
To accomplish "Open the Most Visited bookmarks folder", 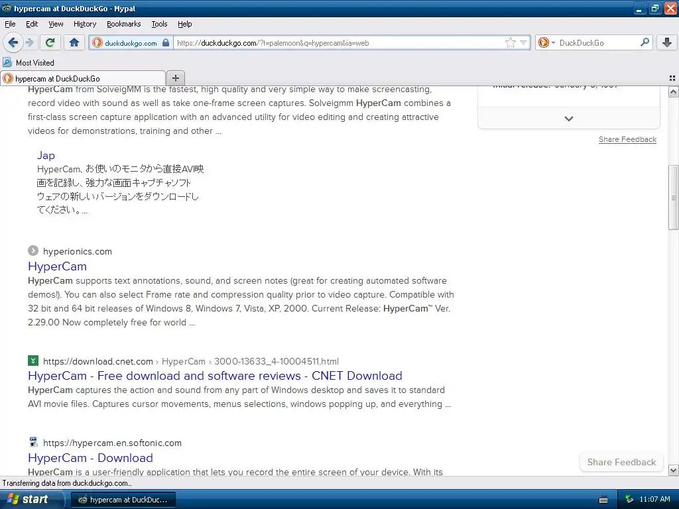I will tap(29, 63).
